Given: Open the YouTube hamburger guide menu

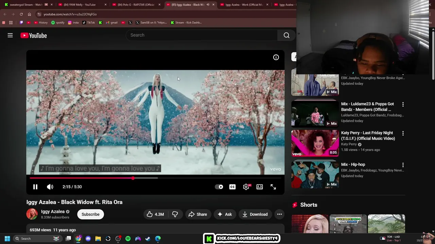Looking at the screenshot, I should (10, 35).
